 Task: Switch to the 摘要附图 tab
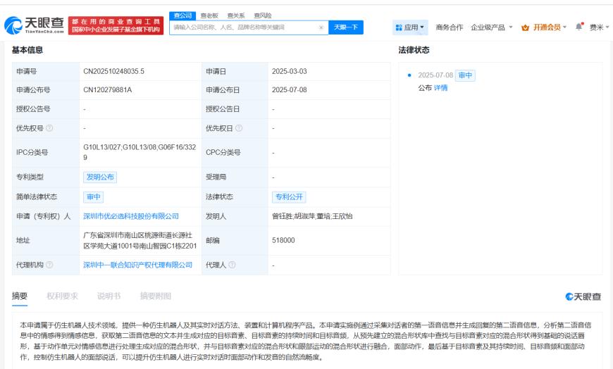coord(156,296)
